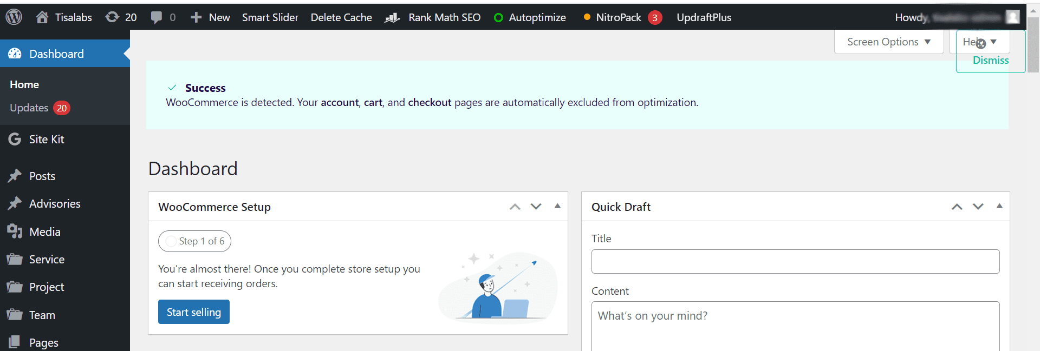Expand the Help dropdown tab
Viewport: 1040px width, 351px height.
point(979,42)
